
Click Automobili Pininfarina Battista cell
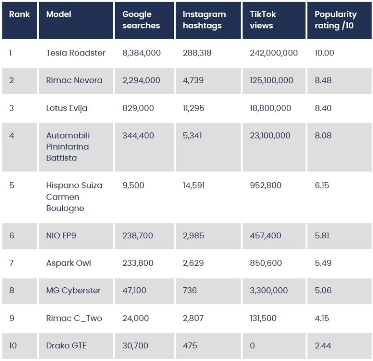click(x=76, y=147)
